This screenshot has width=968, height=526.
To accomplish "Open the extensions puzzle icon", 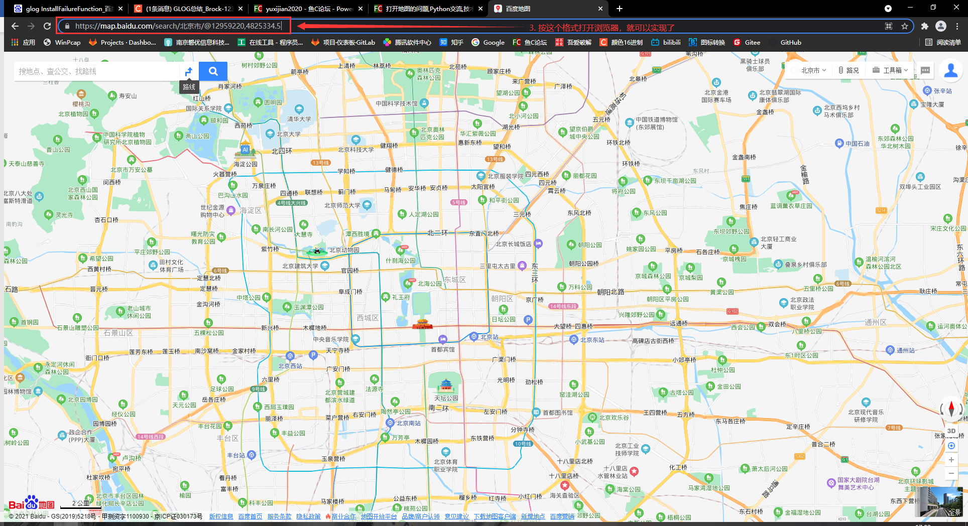I will 925,26.
